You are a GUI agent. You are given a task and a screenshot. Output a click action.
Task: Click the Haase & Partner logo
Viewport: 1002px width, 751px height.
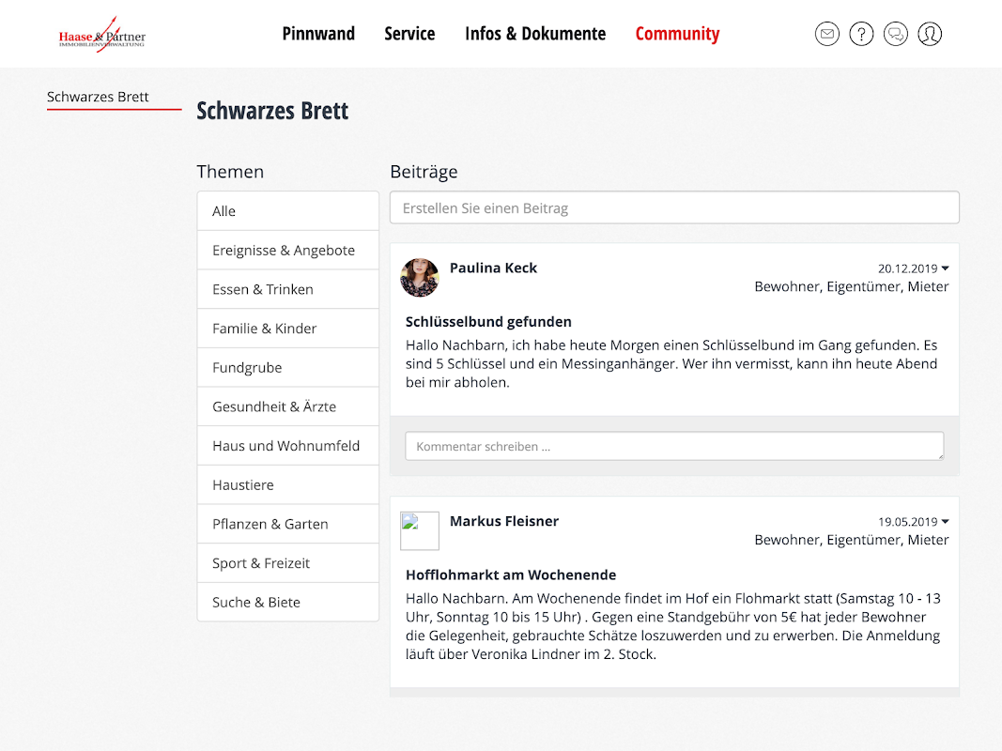pos(102,36)
